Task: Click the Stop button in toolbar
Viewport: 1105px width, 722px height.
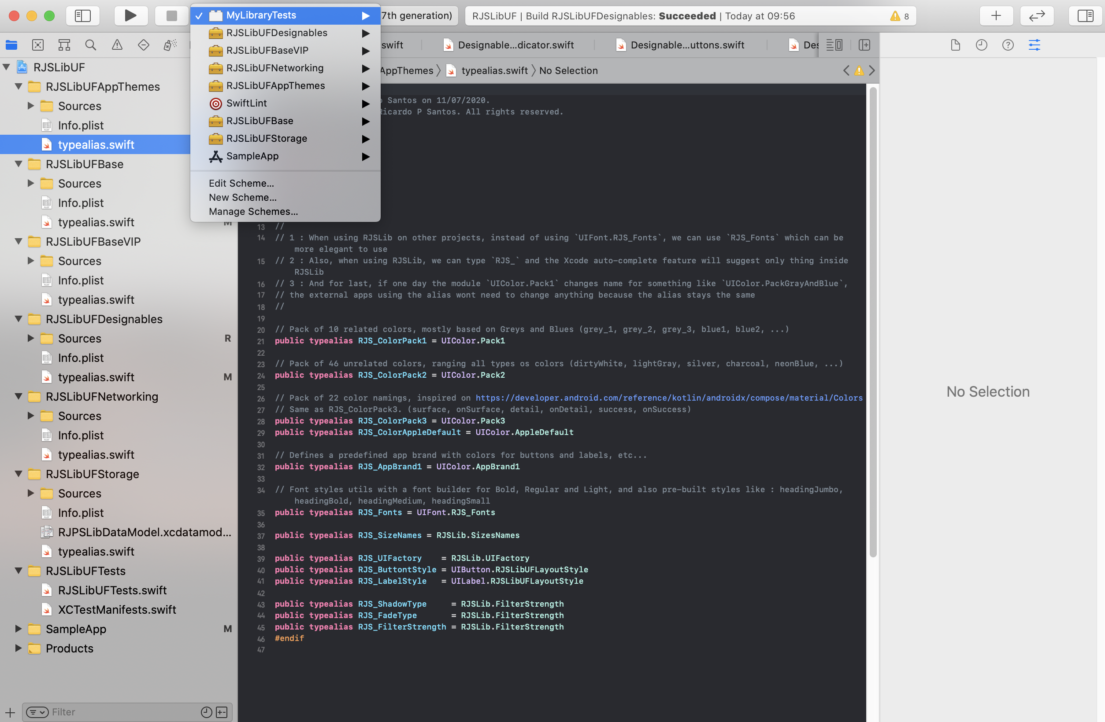Action: click(x=171, y=16)
